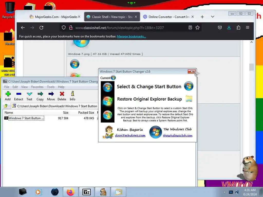Select the Copy tool in 7-Zip

tap(40, 96)
